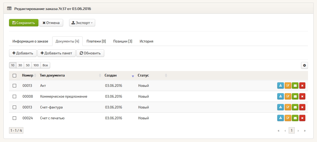
Task: Click the green Сохранить button
Action: click(24, 23)
